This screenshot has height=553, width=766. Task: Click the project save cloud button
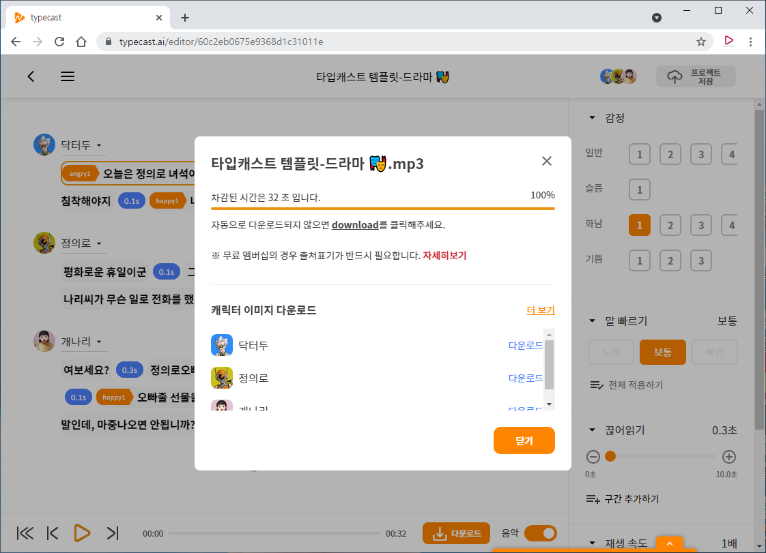point(696,76)
